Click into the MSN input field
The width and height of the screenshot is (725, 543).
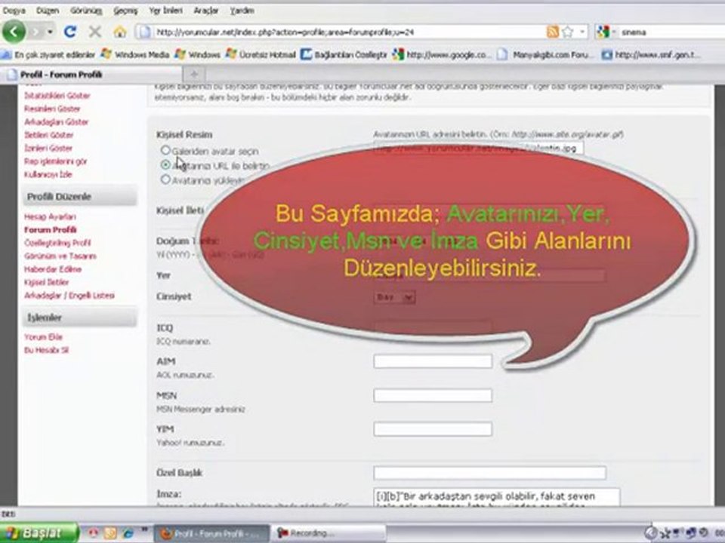[x=433, y=395]
